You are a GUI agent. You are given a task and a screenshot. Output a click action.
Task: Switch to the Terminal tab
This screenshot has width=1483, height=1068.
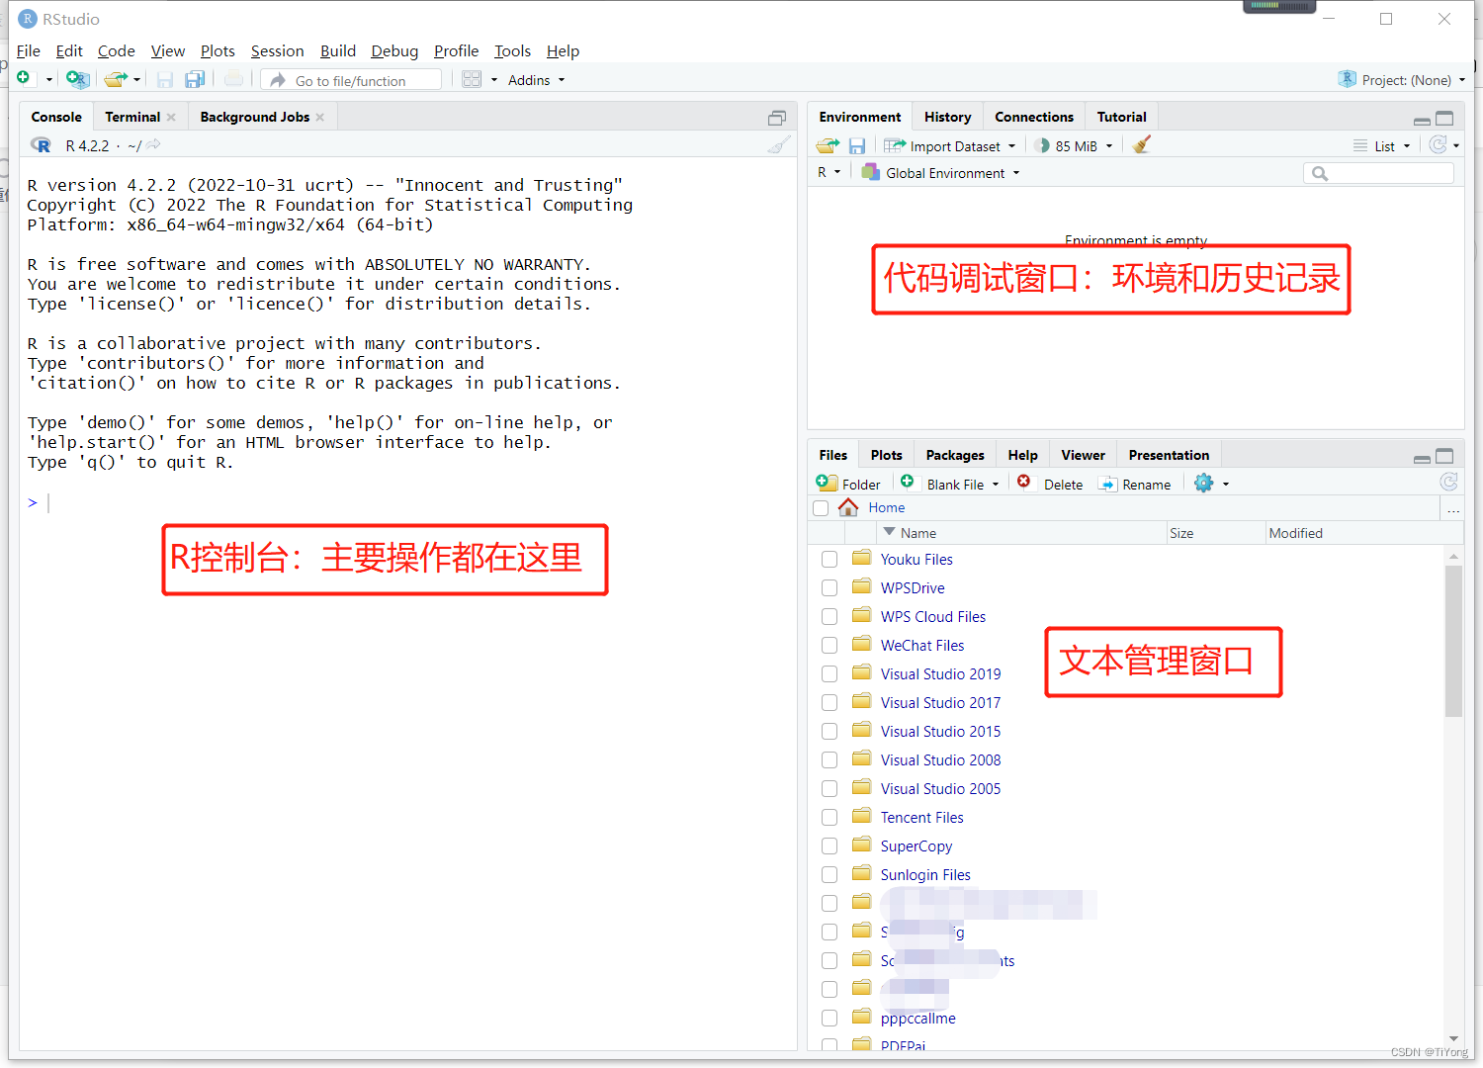(132, 117)
